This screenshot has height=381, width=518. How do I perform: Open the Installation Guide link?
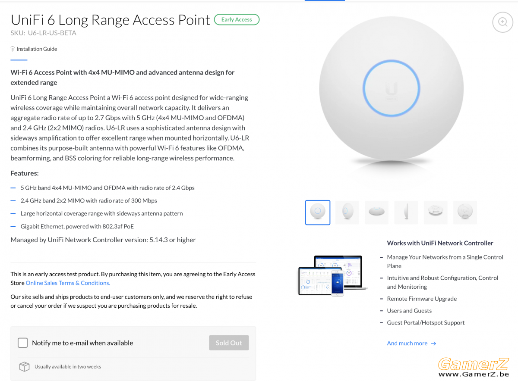point(37,49)
